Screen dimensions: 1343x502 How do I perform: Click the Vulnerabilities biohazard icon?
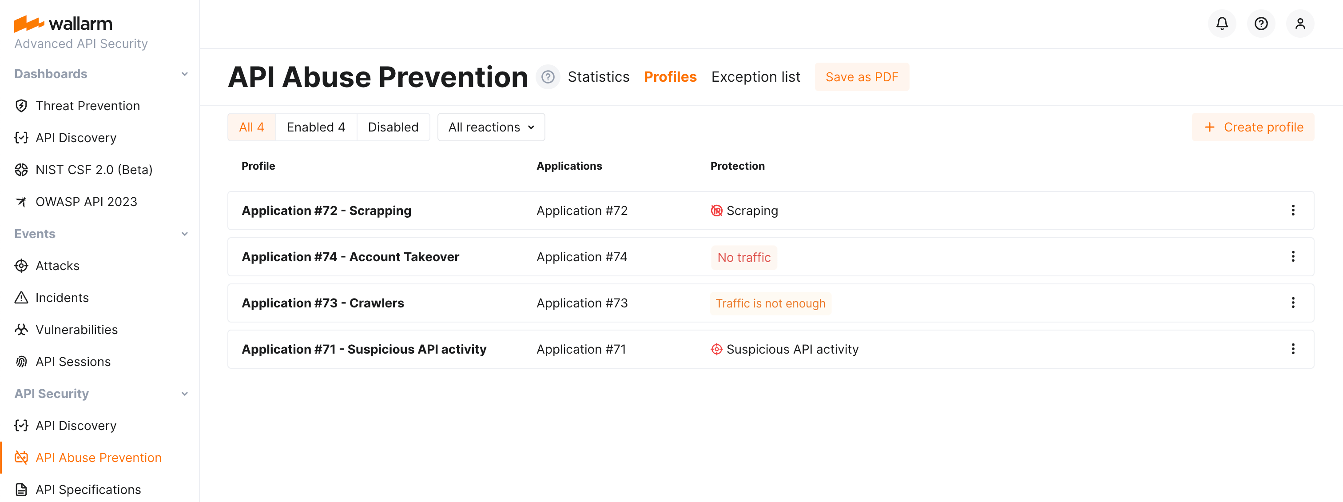tap(21, 329)
